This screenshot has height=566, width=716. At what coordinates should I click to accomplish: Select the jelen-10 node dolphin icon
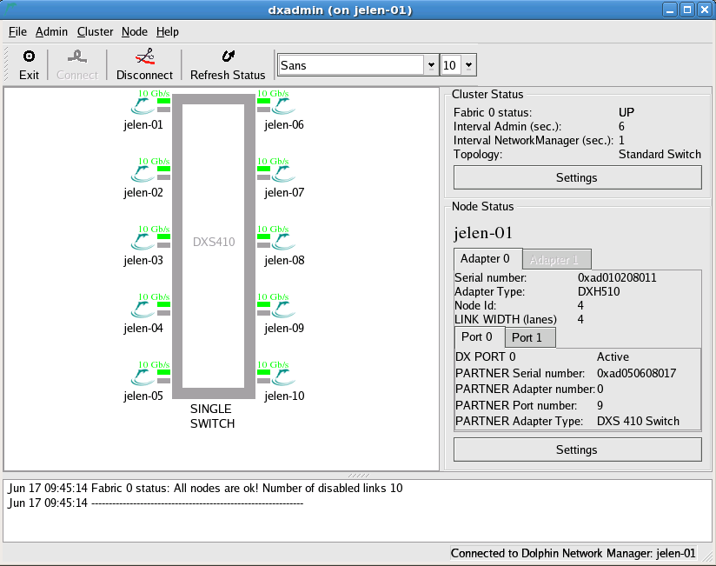pyautogui.click(x=283, y=377)
